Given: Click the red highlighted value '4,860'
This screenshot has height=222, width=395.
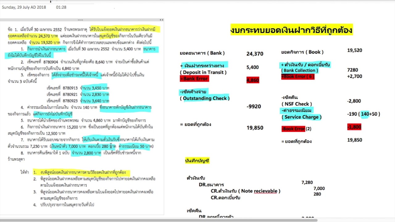Looking at the screenshot, I should pyautogui.click(x=253, y=80).
